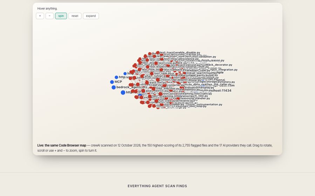Click the input_integration.py label
The image size is (315, 196).
224,70
